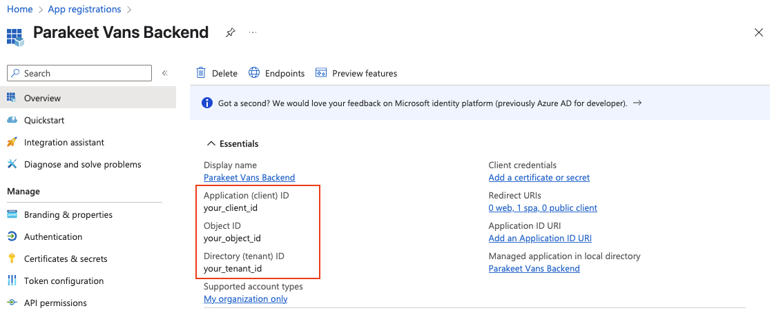Click the Quickstart cloud icon
Image resolution: width=772 pixels, height=315 pixels.
[x=12, y=121]
